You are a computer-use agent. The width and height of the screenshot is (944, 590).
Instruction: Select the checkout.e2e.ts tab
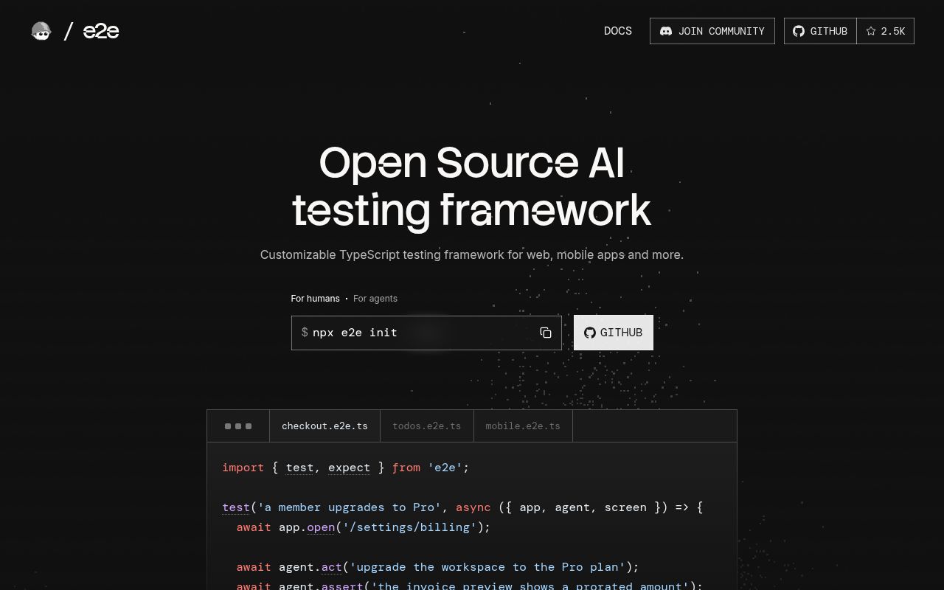[324, 426]
